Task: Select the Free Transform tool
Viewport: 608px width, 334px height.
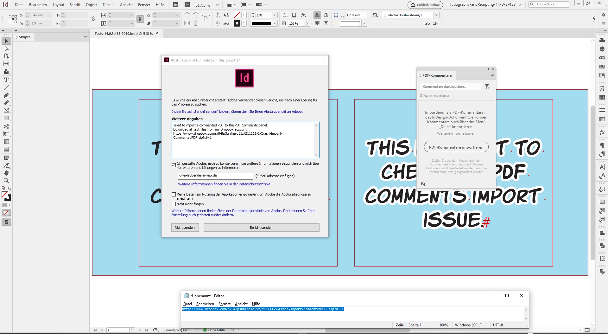Action: (6, 134)
